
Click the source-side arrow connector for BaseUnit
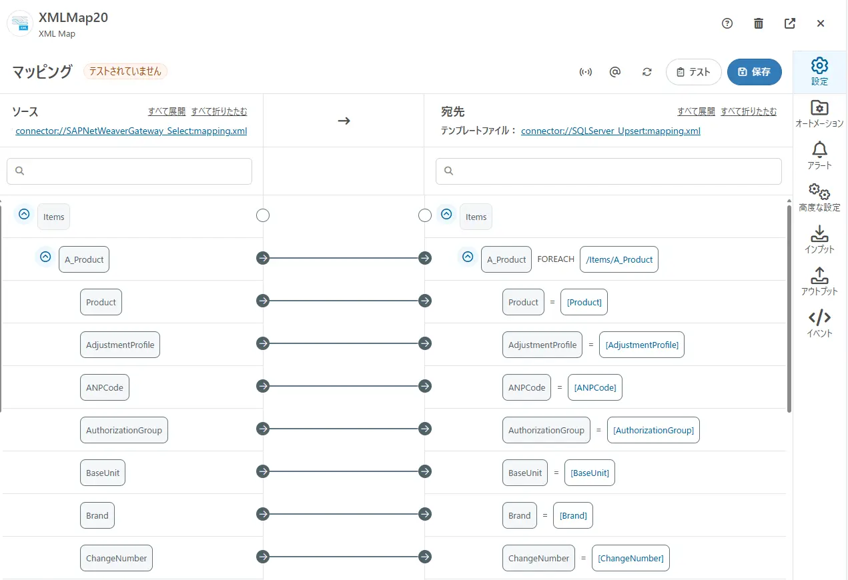click(263, 471)
